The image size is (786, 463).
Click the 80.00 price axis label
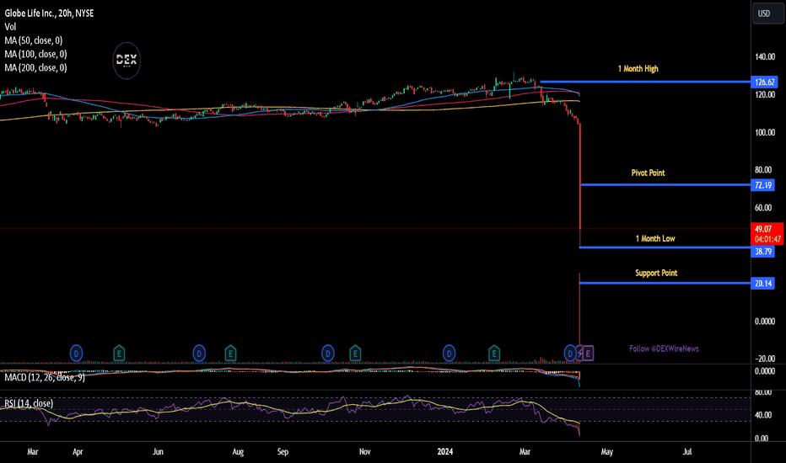tap(763, 170)
